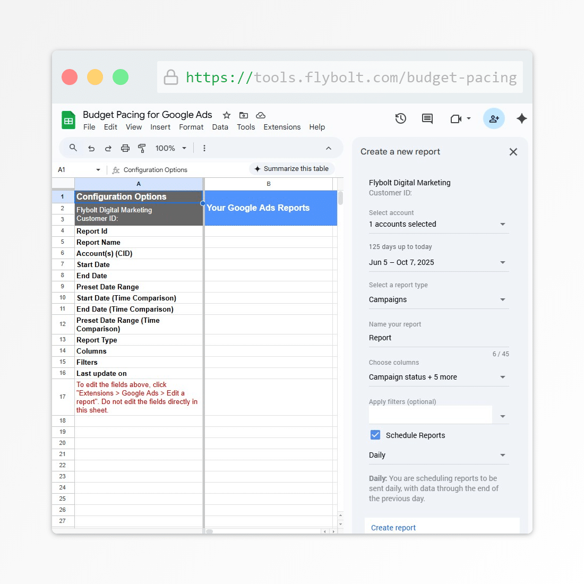Click the Name your report field
This screenshot has width=584, height=584.
[x=438, y=338]
